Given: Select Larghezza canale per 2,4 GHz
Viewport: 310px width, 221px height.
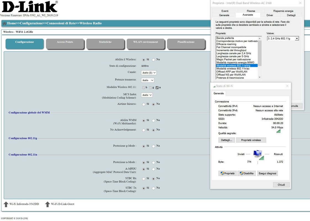Looking at the screenshot, I should pos(237,53).
